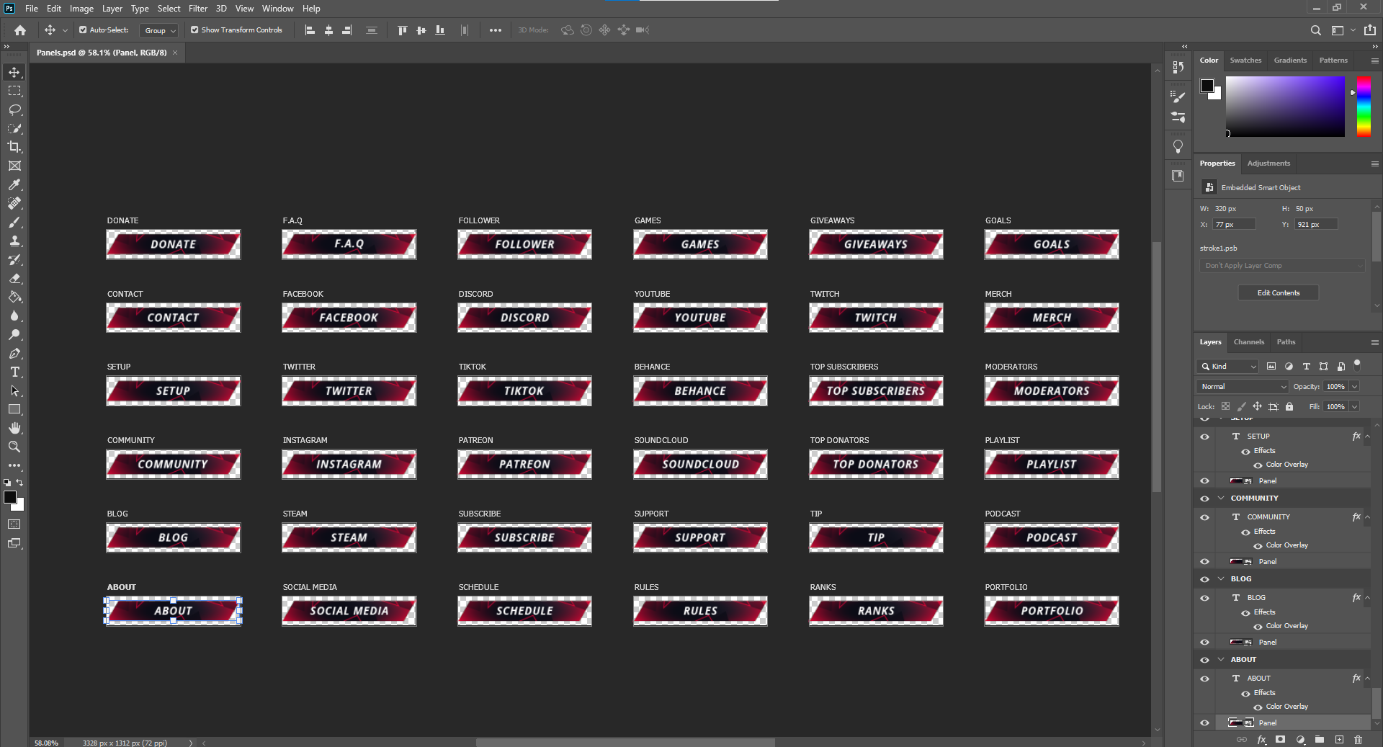Click the hue spectrum slider in Color panel
The image size is (1383, 747).
pos(1364,106)
